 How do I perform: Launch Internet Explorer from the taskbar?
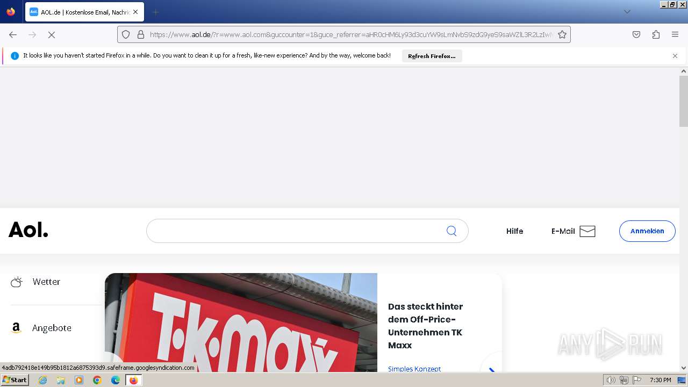click(42, 380)
